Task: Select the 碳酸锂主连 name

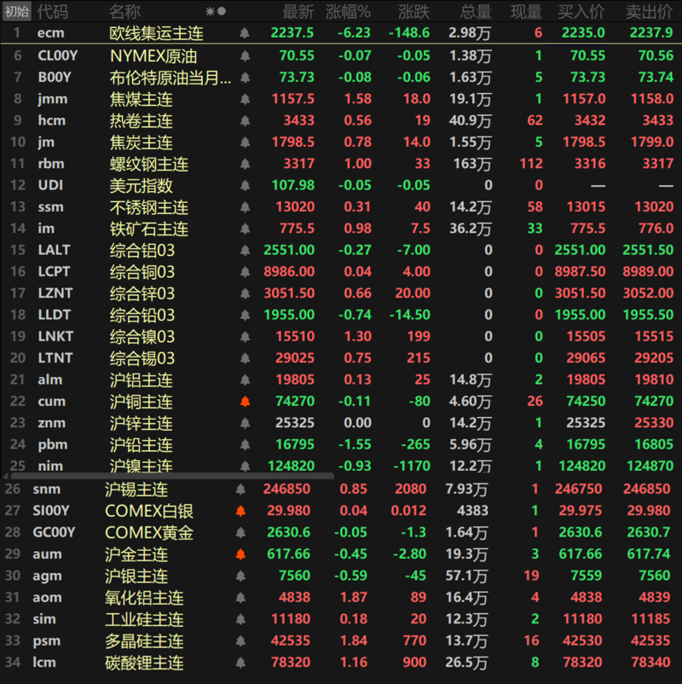Action: (x=144, y=663)
